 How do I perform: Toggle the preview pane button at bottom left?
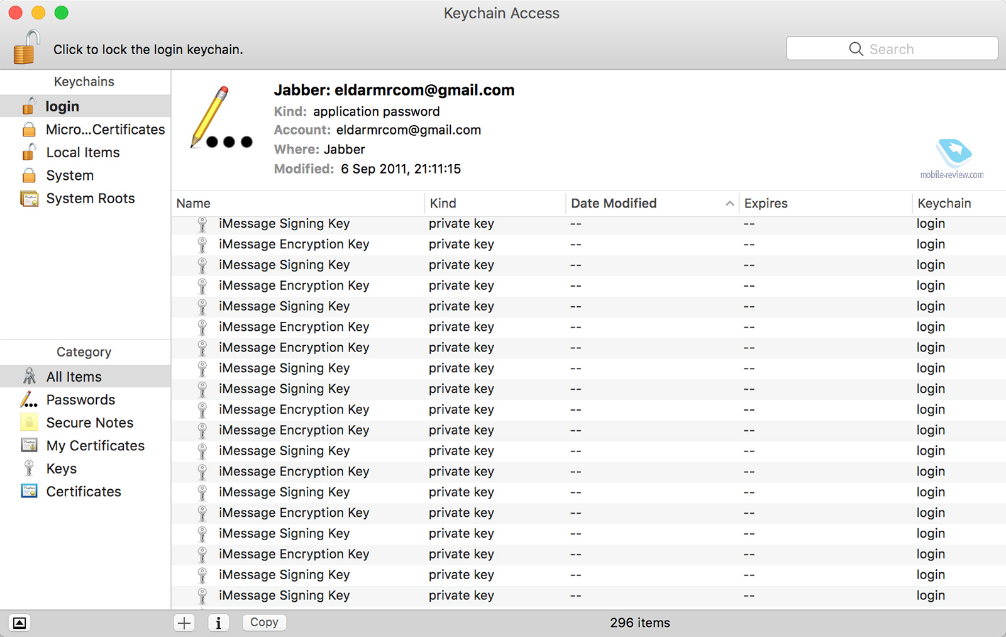[x=19, y=623]
